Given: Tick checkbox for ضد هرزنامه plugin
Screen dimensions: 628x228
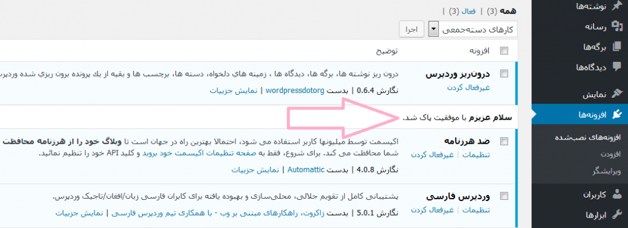Looking at the screenshot, I should [x=504, y=141].
